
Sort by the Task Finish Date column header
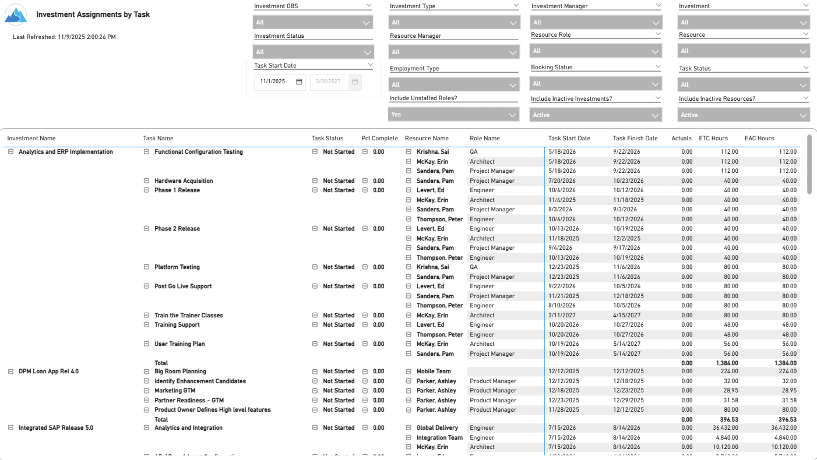click(635, 139)
